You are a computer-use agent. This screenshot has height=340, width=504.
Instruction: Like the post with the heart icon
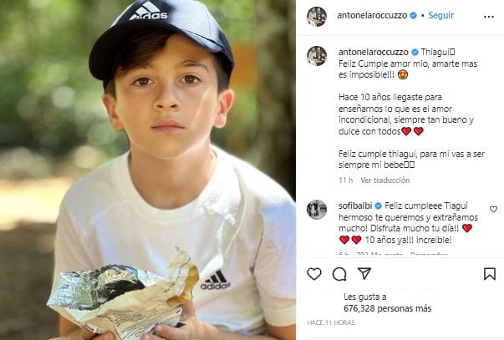[x=314, y=274]
